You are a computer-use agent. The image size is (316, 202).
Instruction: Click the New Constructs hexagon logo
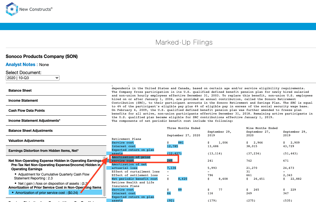[x=12, y=9]
